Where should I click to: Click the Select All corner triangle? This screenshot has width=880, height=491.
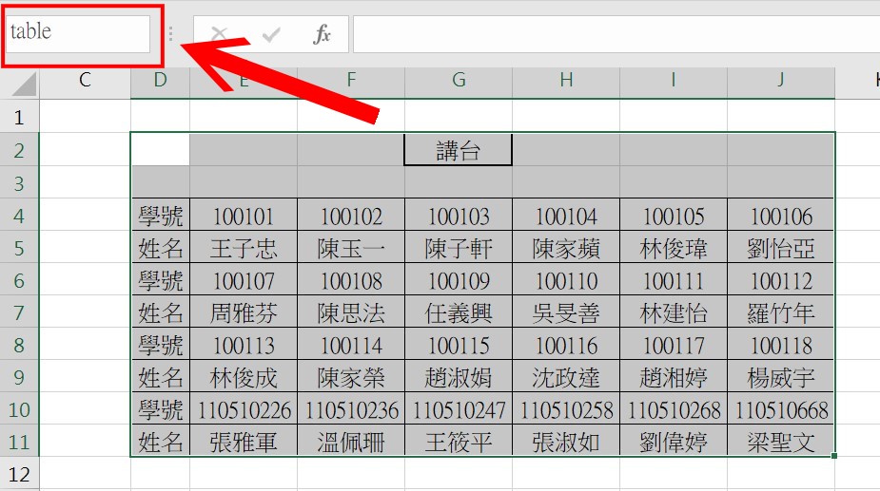tap(24, 84)
